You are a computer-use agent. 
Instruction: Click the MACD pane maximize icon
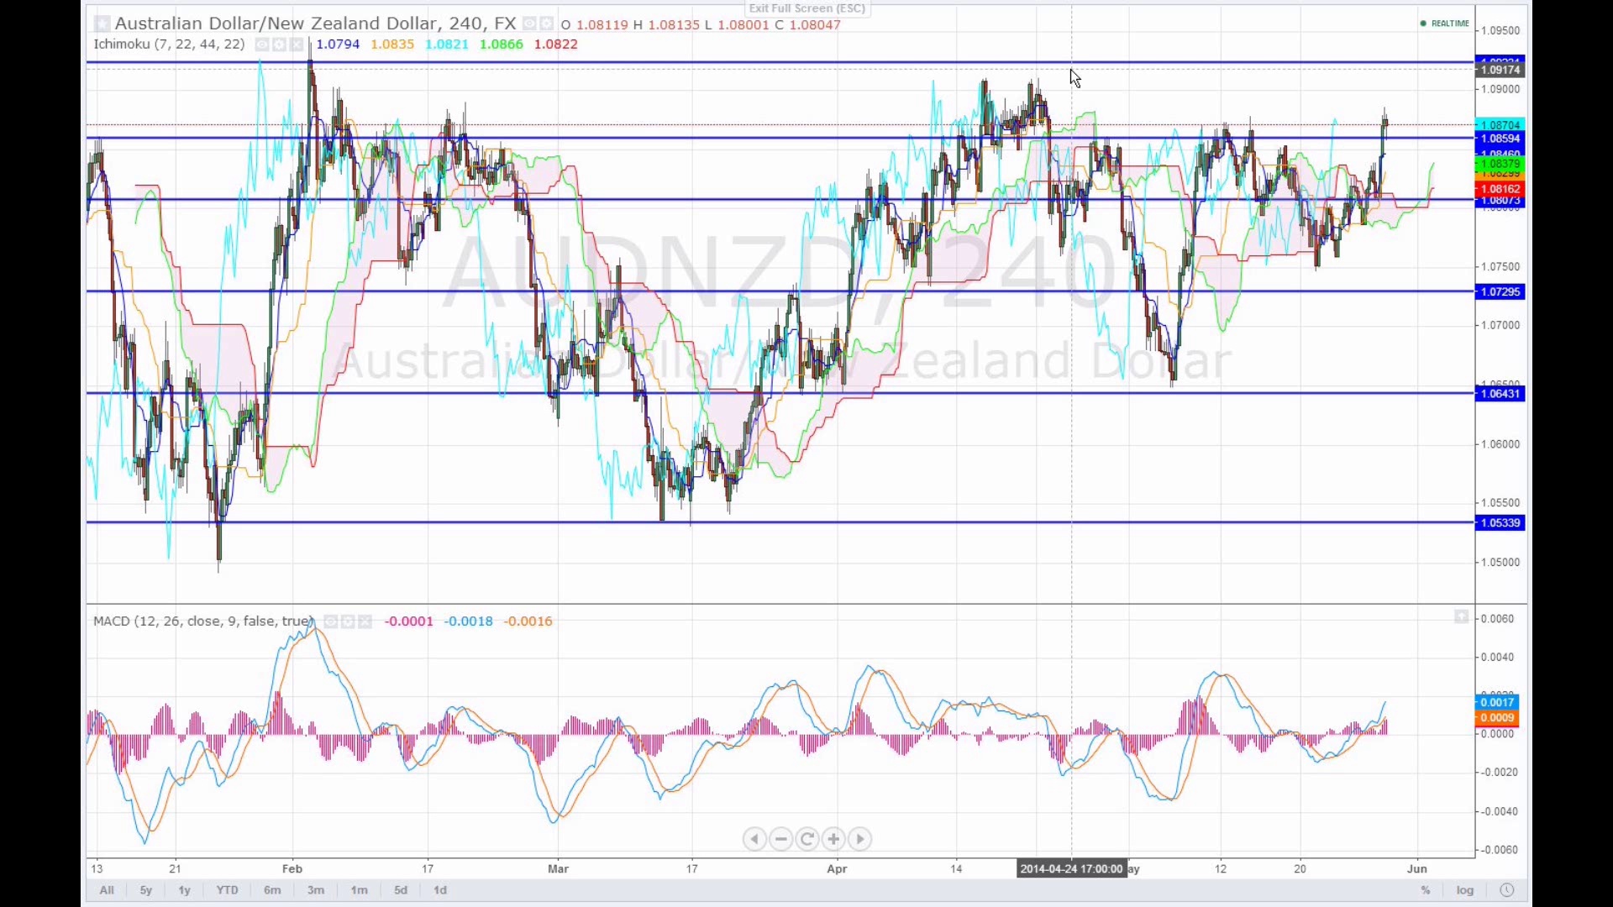1461,617
